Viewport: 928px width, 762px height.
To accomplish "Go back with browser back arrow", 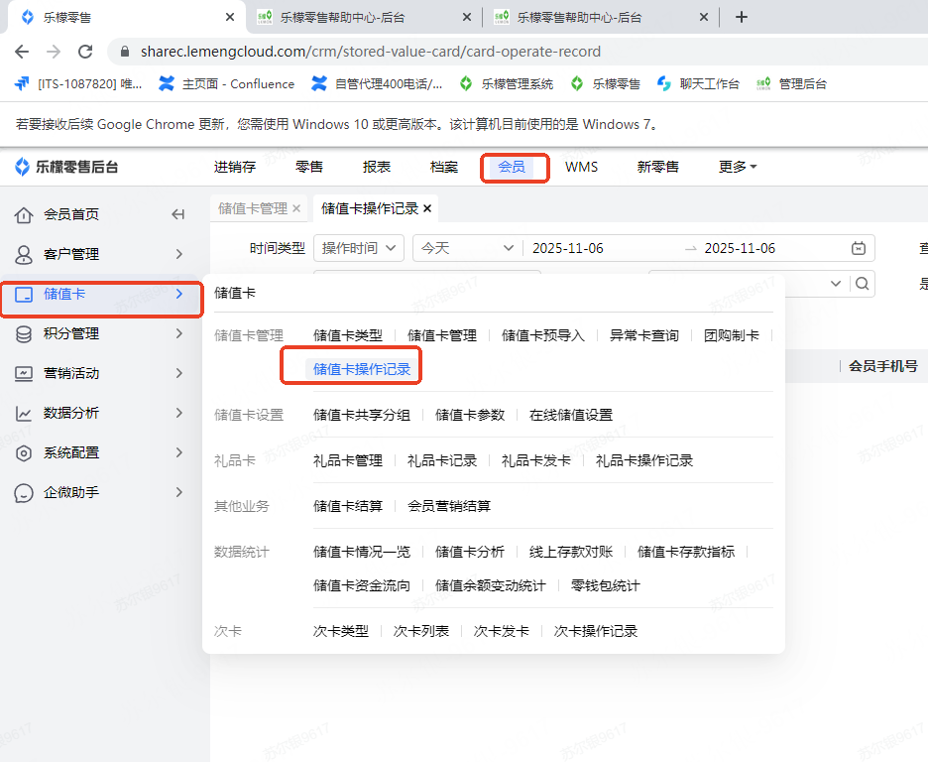I will click(22, 52).
